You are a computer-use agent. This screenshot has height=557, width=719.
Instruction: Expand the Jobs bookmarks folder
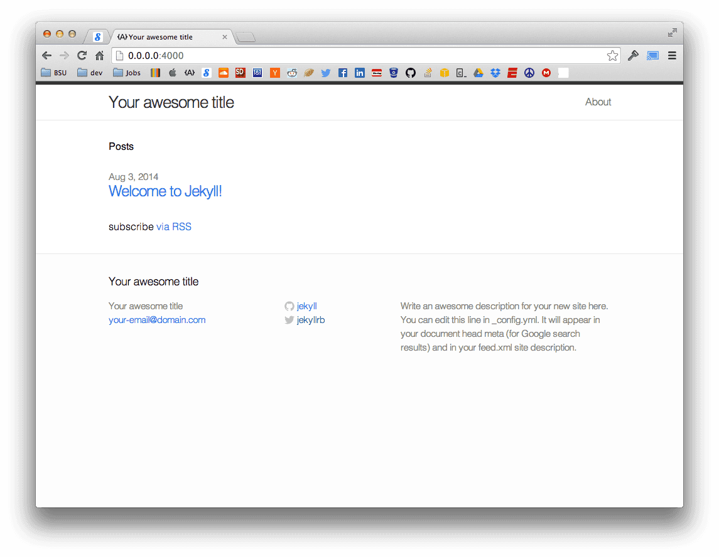[127, 73]
